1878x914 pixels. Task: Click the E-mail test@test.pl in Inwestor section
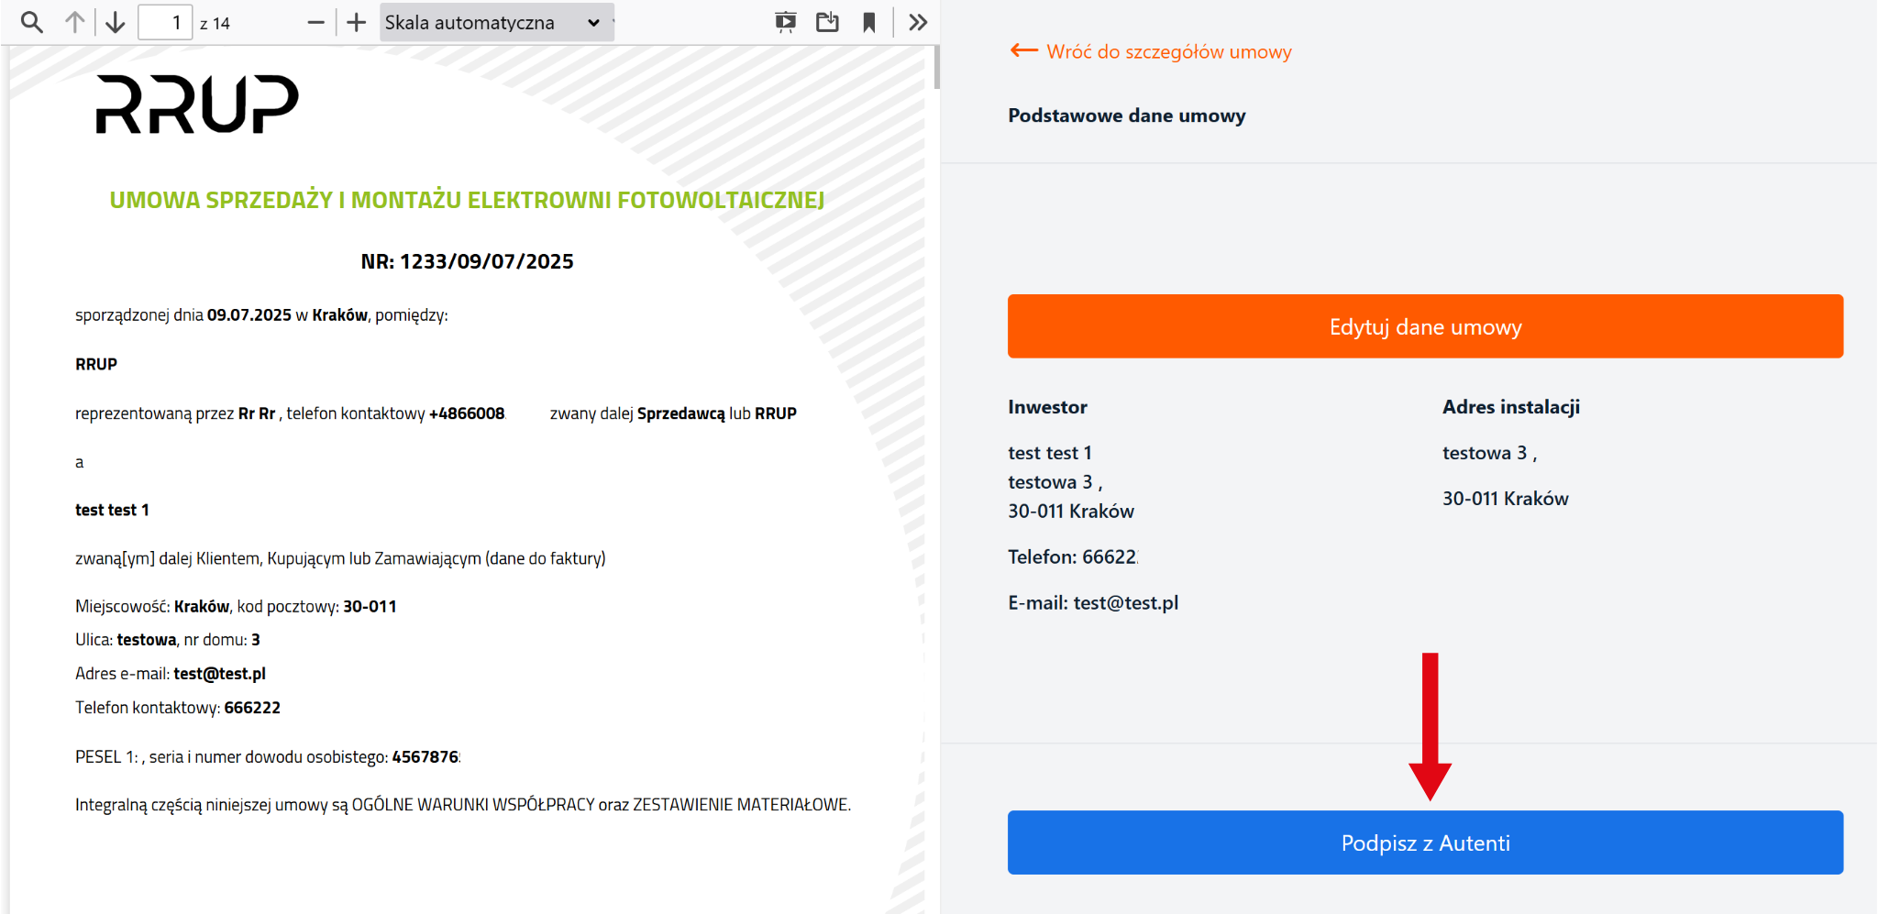[1093, 602]
